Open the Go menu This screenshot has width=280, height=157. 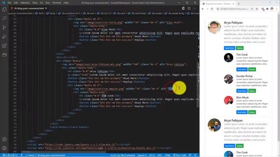point(42,3)
